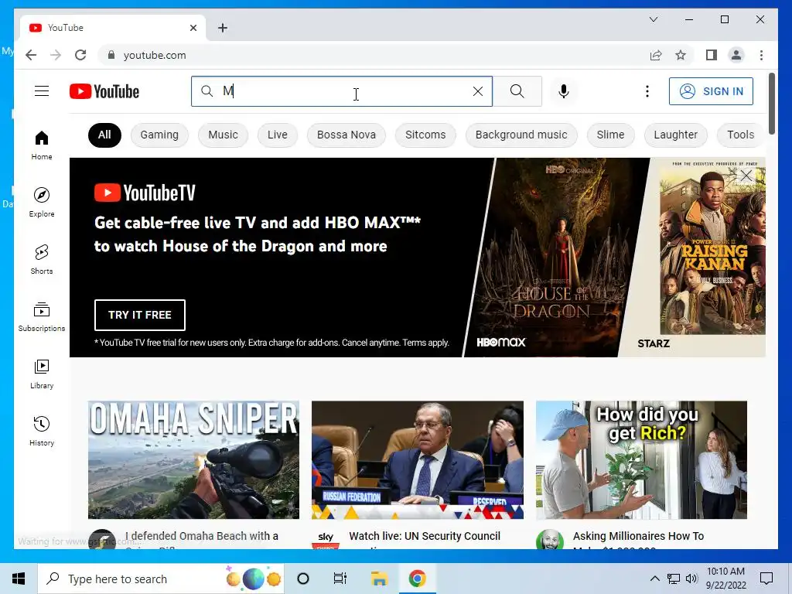Click the taskbar search box
Screen dimensions: 792x594
point(161,579)
